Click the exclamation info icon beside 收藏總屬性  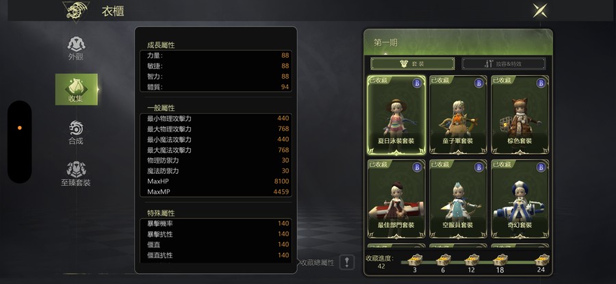(346, 262)
